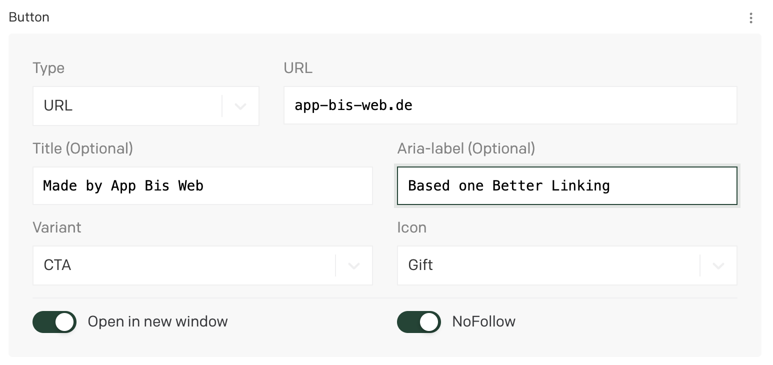Click the Open in new window label
This screenshot has height=365, width=773.
[x=157, y=322]
